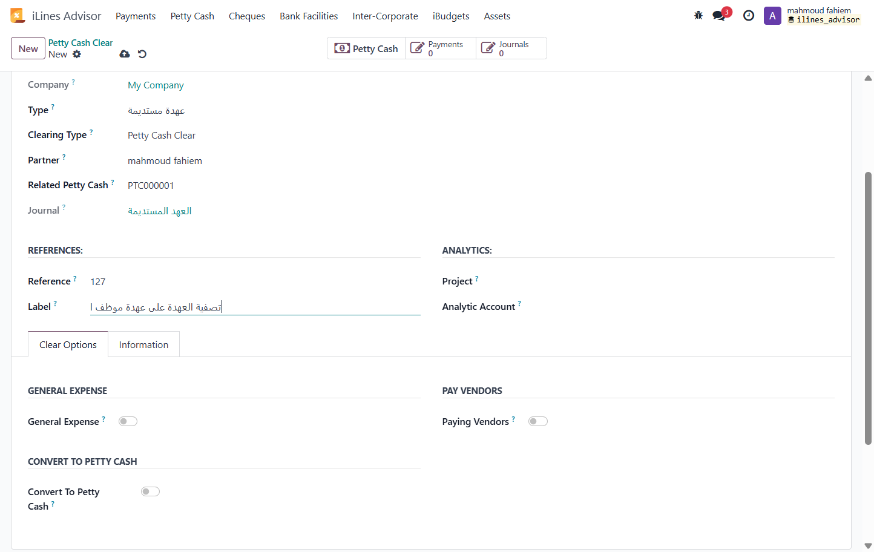
Task: Open the My Company link
Action: click(156, 85)
